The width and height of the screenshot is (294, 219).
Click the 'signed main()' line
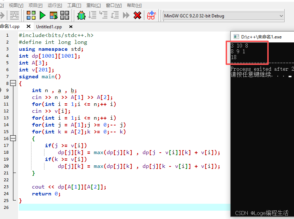[x=40, y=77]
